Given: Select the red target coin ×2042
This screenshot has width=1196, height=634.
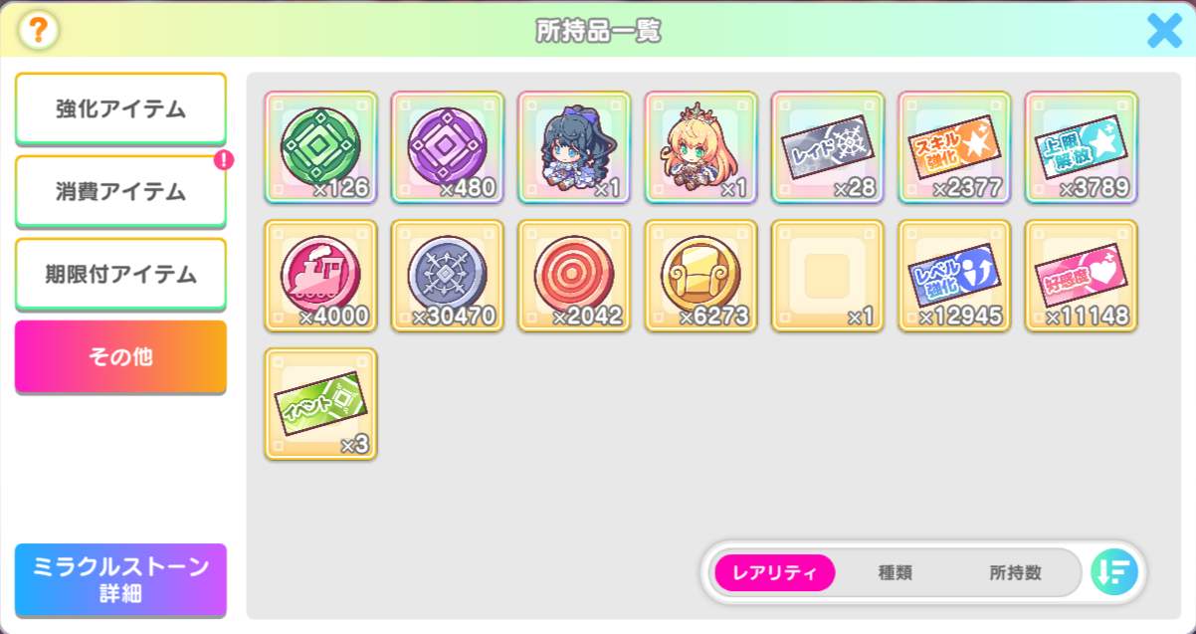Looking at the screenshot, I should click(x=574, y=276).
